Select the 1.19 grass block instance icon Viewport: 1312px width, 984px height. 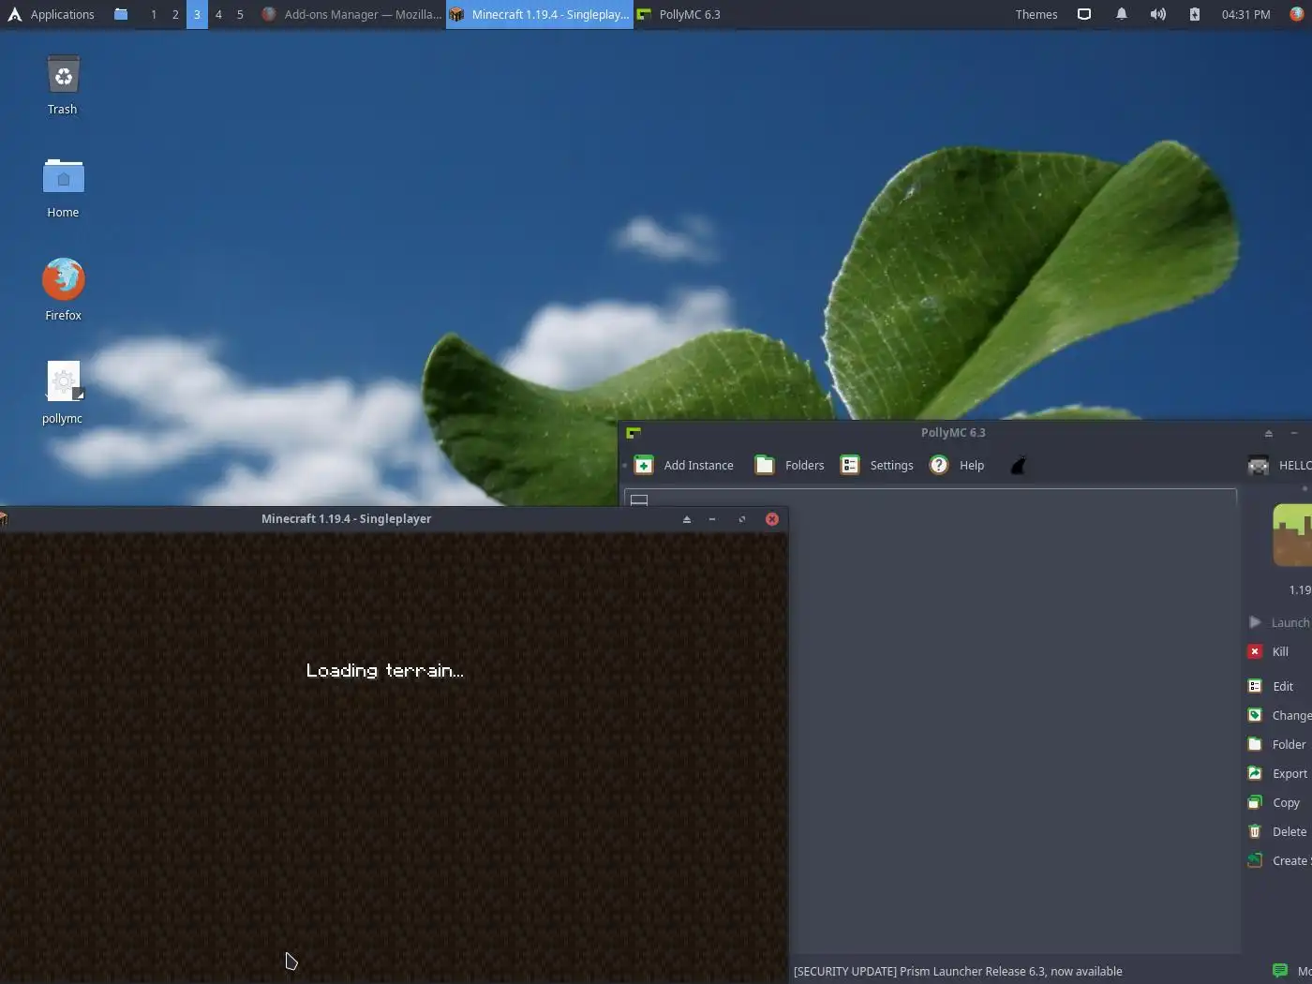pyautogui.click(x=1292, y=535)
